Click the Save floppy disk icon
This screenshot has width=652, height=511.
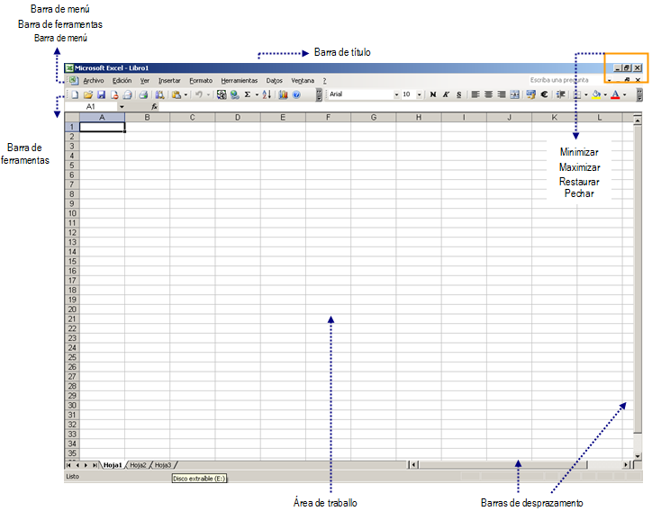point(101,94)
